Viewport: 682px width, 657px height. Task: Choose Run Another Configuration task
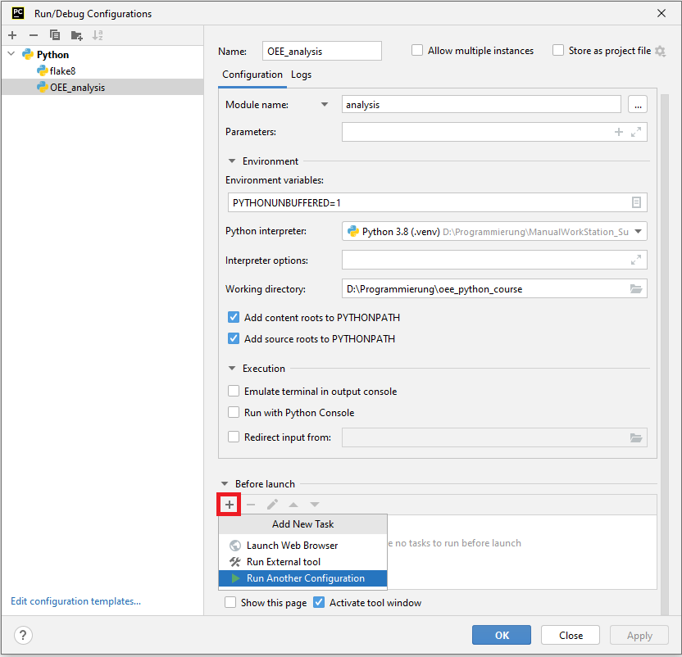(302, 578)
